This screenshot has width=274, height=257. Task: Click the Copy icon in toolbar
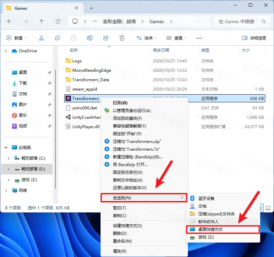point(57,38)
